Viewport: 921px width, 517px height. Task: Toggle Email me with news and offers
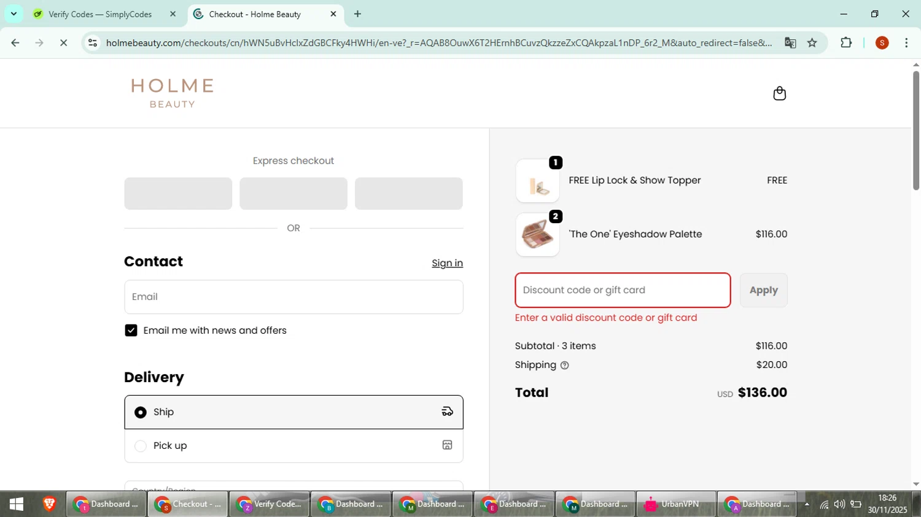pyautogui.click(x=131, y=330)
